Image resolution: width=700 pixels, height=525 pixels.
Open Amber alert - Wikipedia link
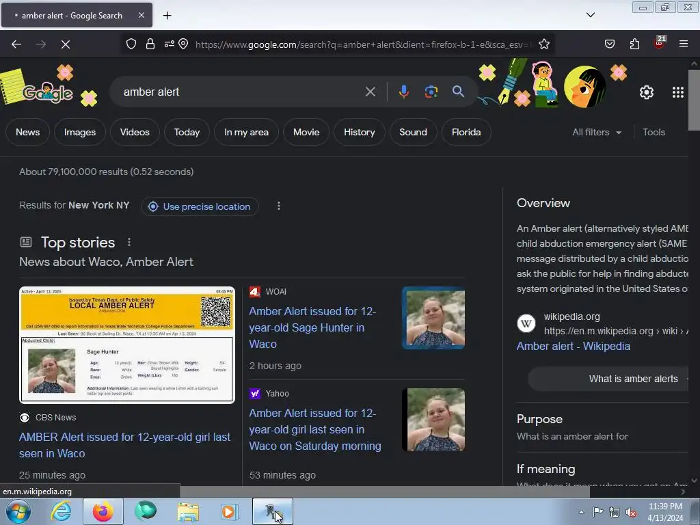click(574, 346)
